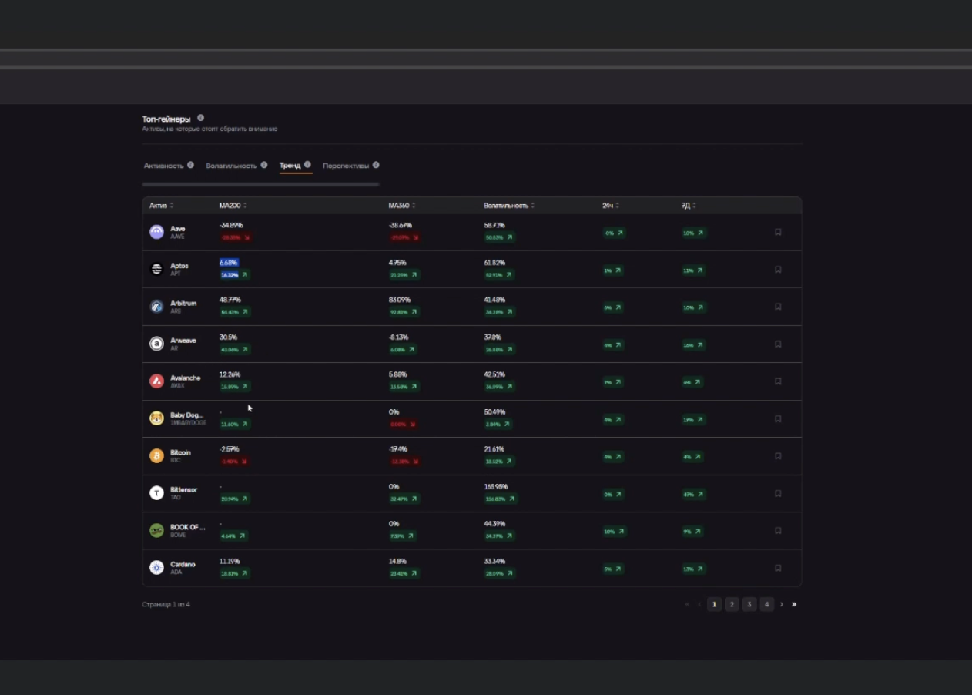Click the Bittensor TAO logo icon
The width and height of the screenshot is (972, 695).
(156, 493)
